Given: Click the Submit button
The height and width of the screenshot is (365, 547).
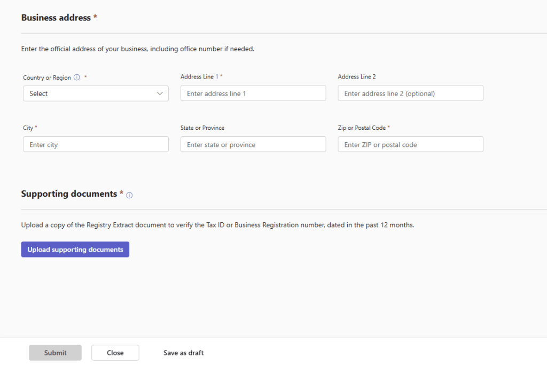Looking at the screenshot, I should [x=56, y=353].
